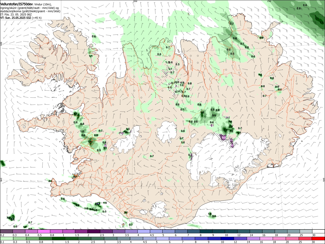325x244 pixels.
Task: Pick the dark teal swatch at 8 in upper row
Action: pos(206,232)
